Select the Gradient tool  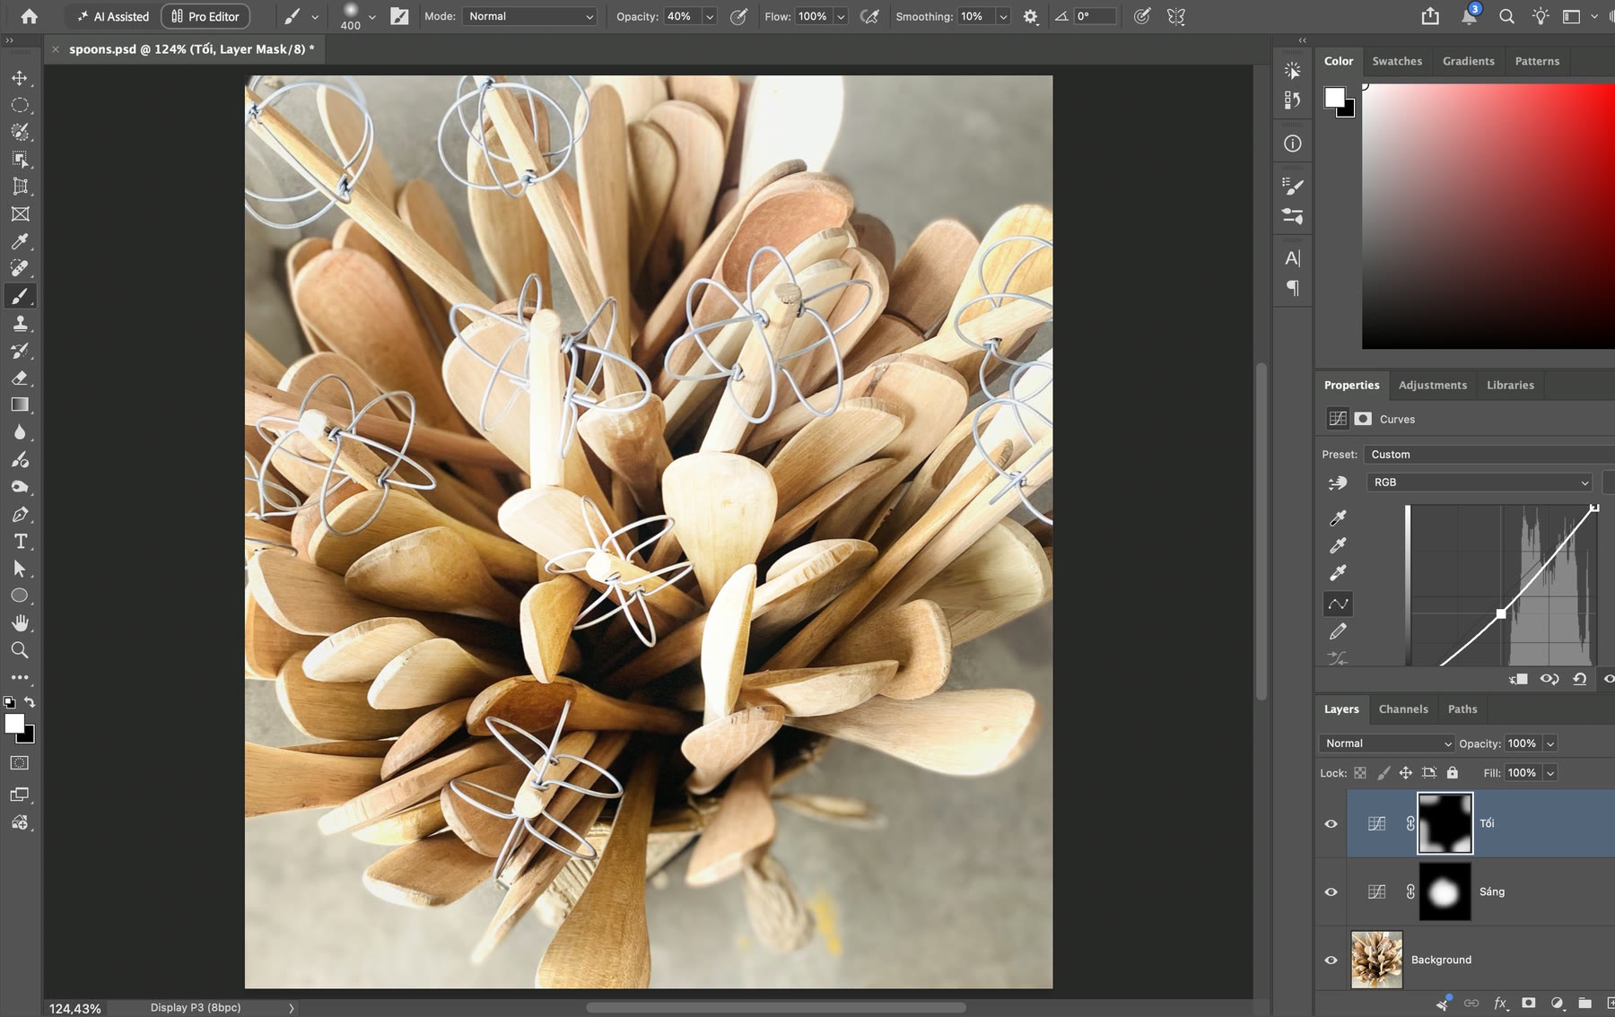click(20, 404)
